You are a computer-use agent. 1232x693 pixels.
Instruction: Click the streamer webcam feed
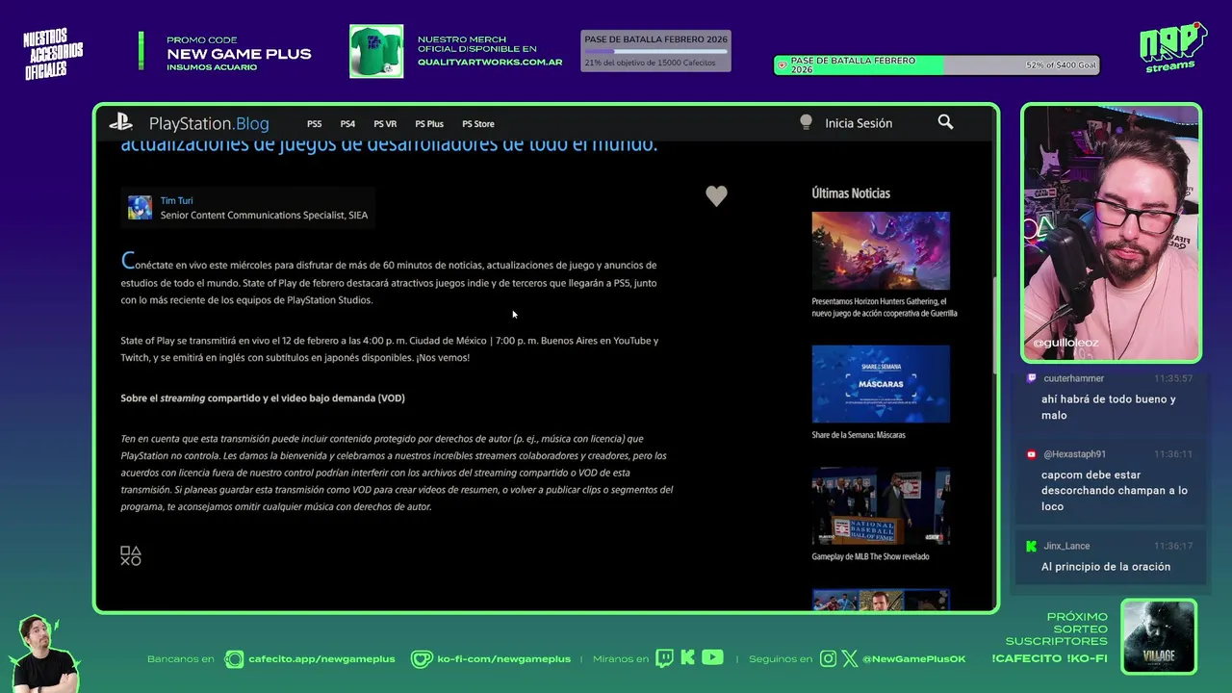pyautogui.click(x=1111, y=232)
